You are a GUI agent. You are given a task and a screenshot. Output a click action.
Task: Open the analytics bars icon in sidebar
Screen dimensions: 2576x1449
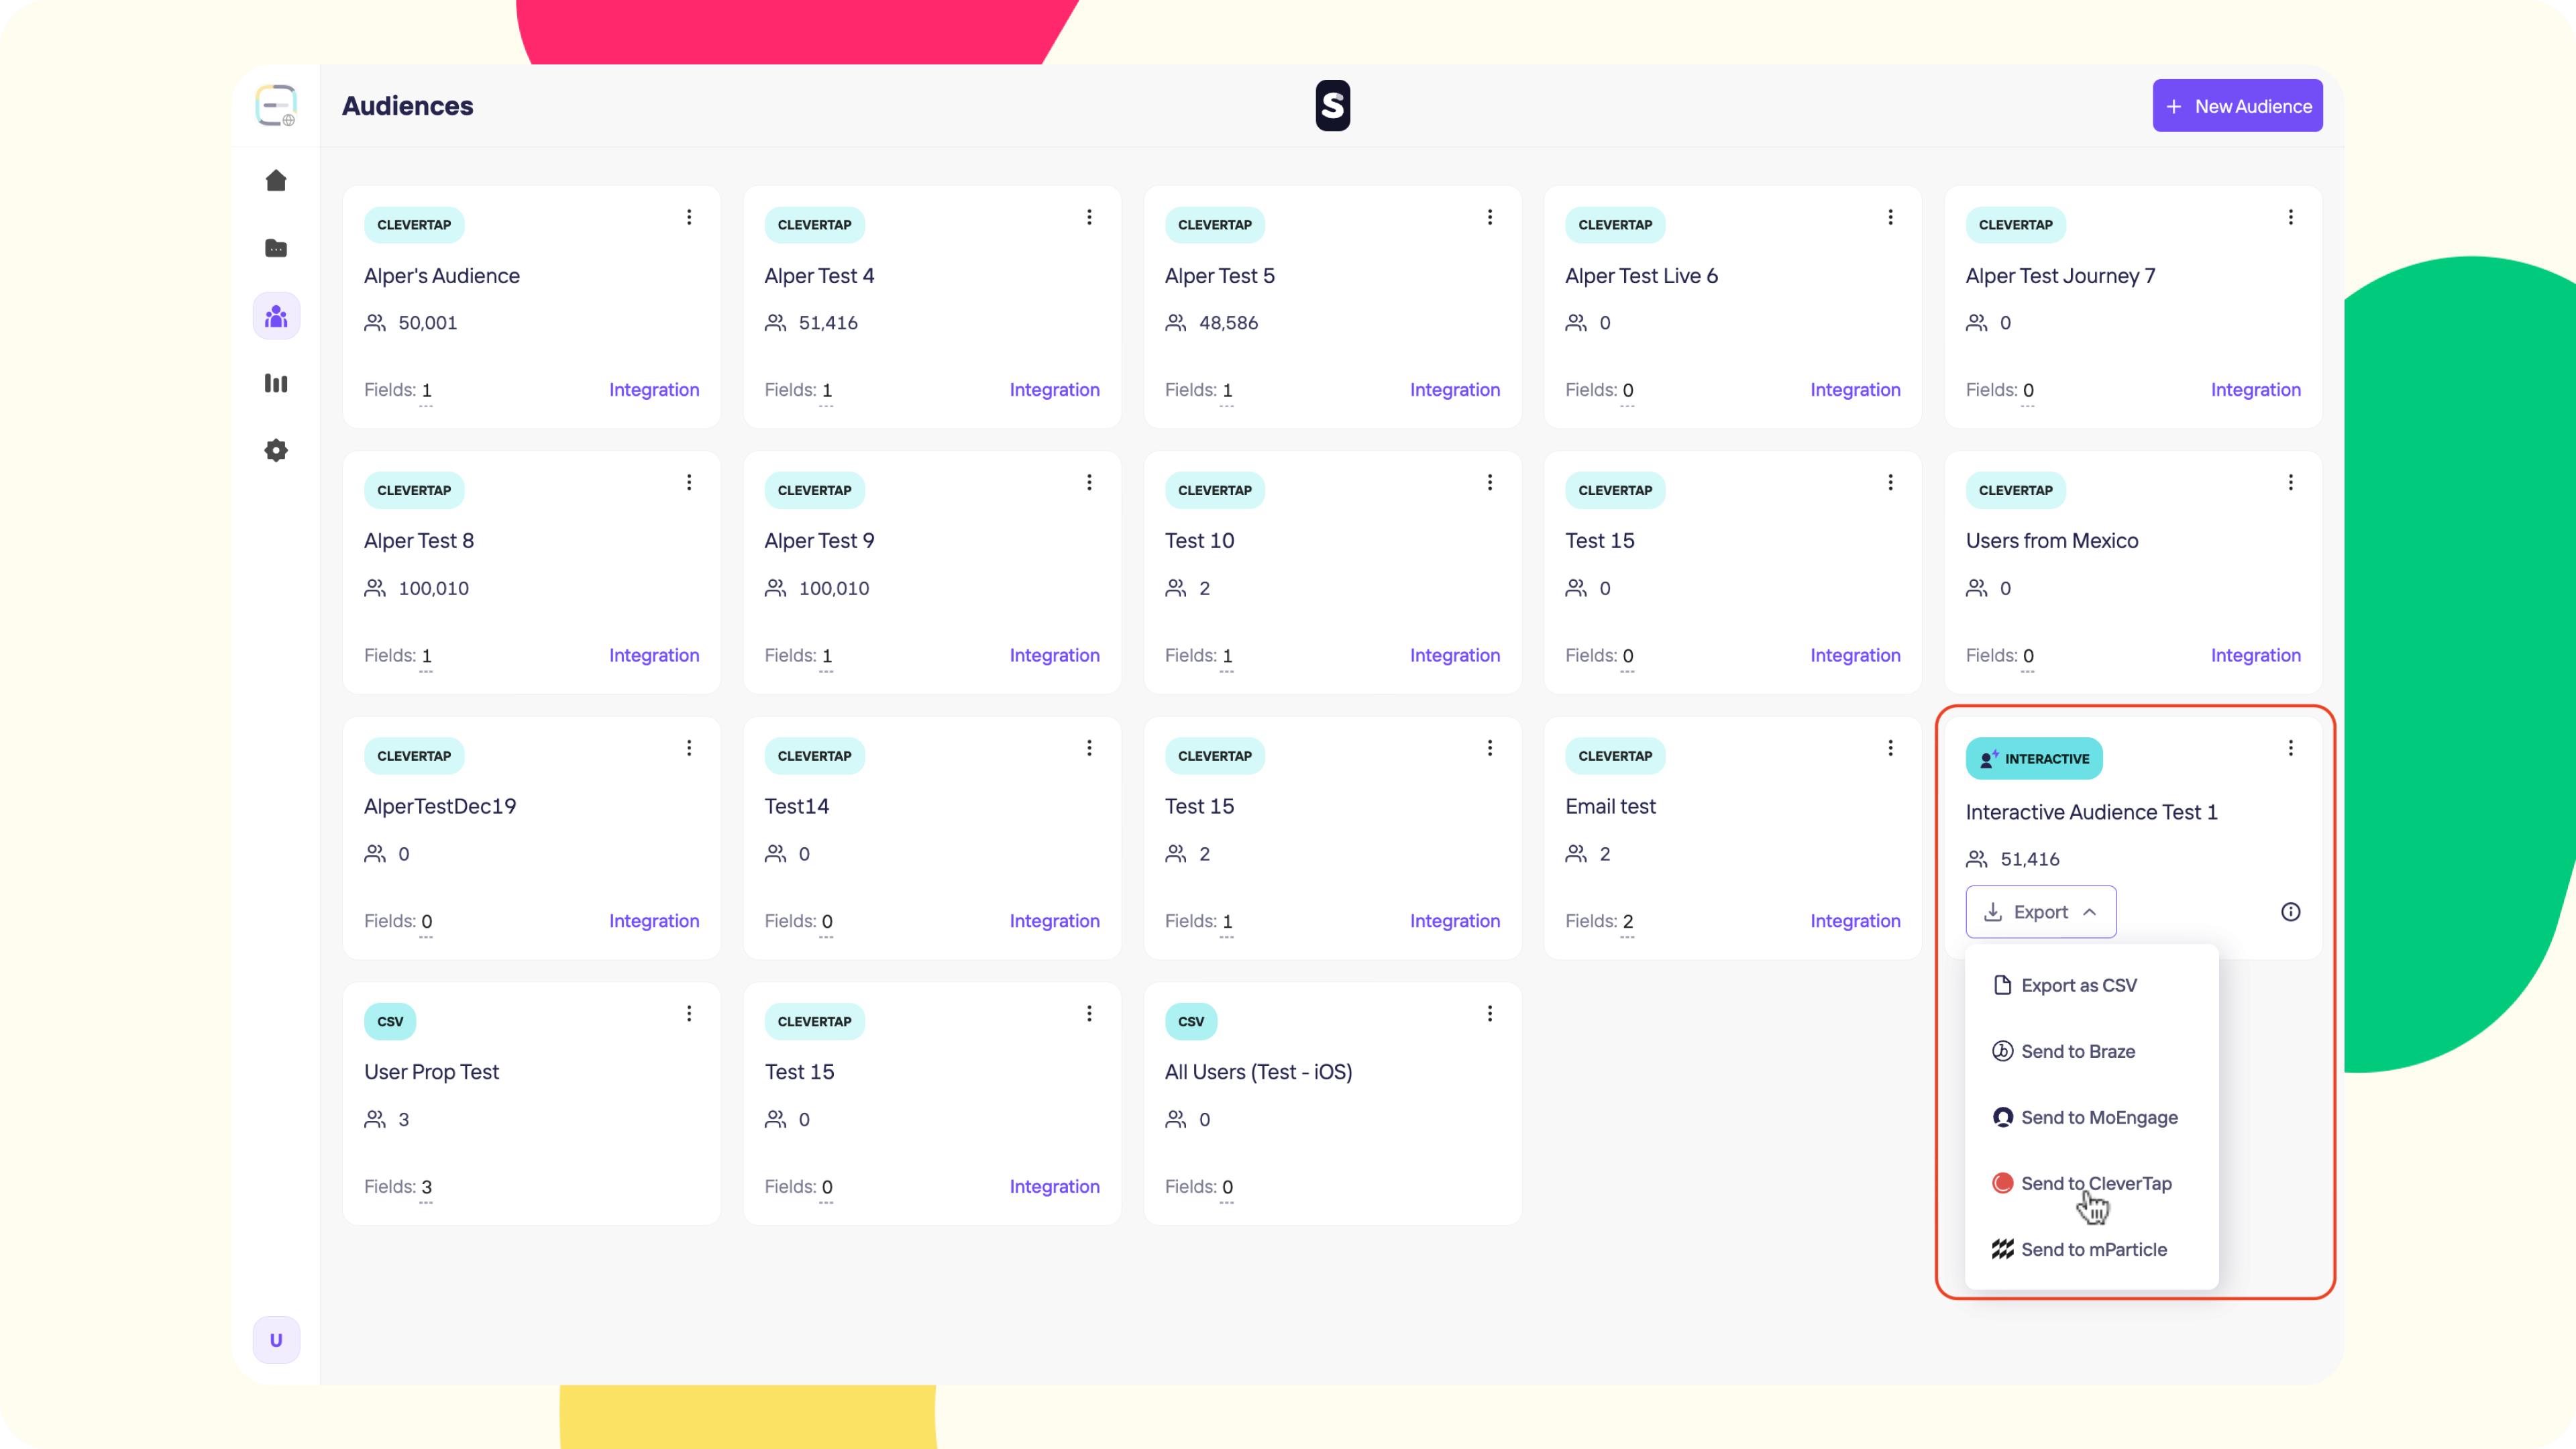(276, 383)
